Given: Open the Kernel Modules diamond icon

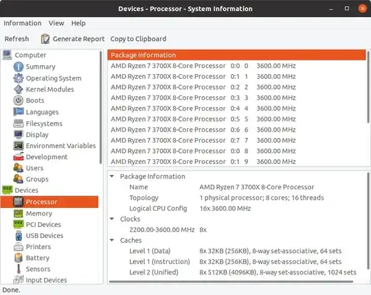Looking at the screenshot, I should pyautogui.click(x=19, y=89).
